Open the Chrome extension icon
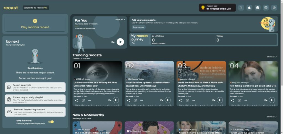This screenshot has height=134, width=283. coord(258,8)
